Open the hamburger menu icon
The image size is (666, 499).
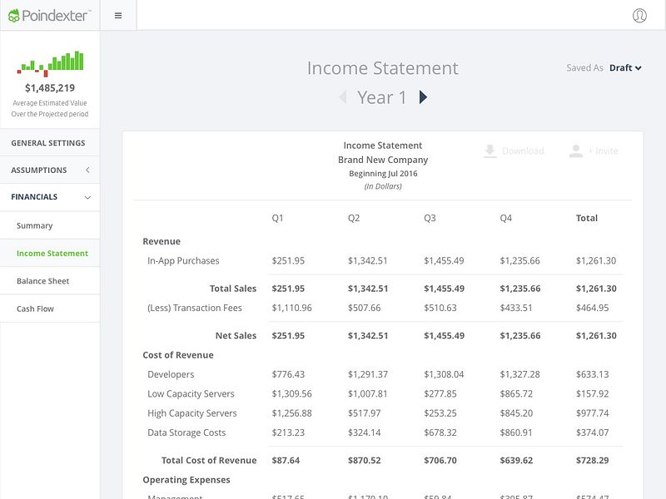click(x=117, y=14)
